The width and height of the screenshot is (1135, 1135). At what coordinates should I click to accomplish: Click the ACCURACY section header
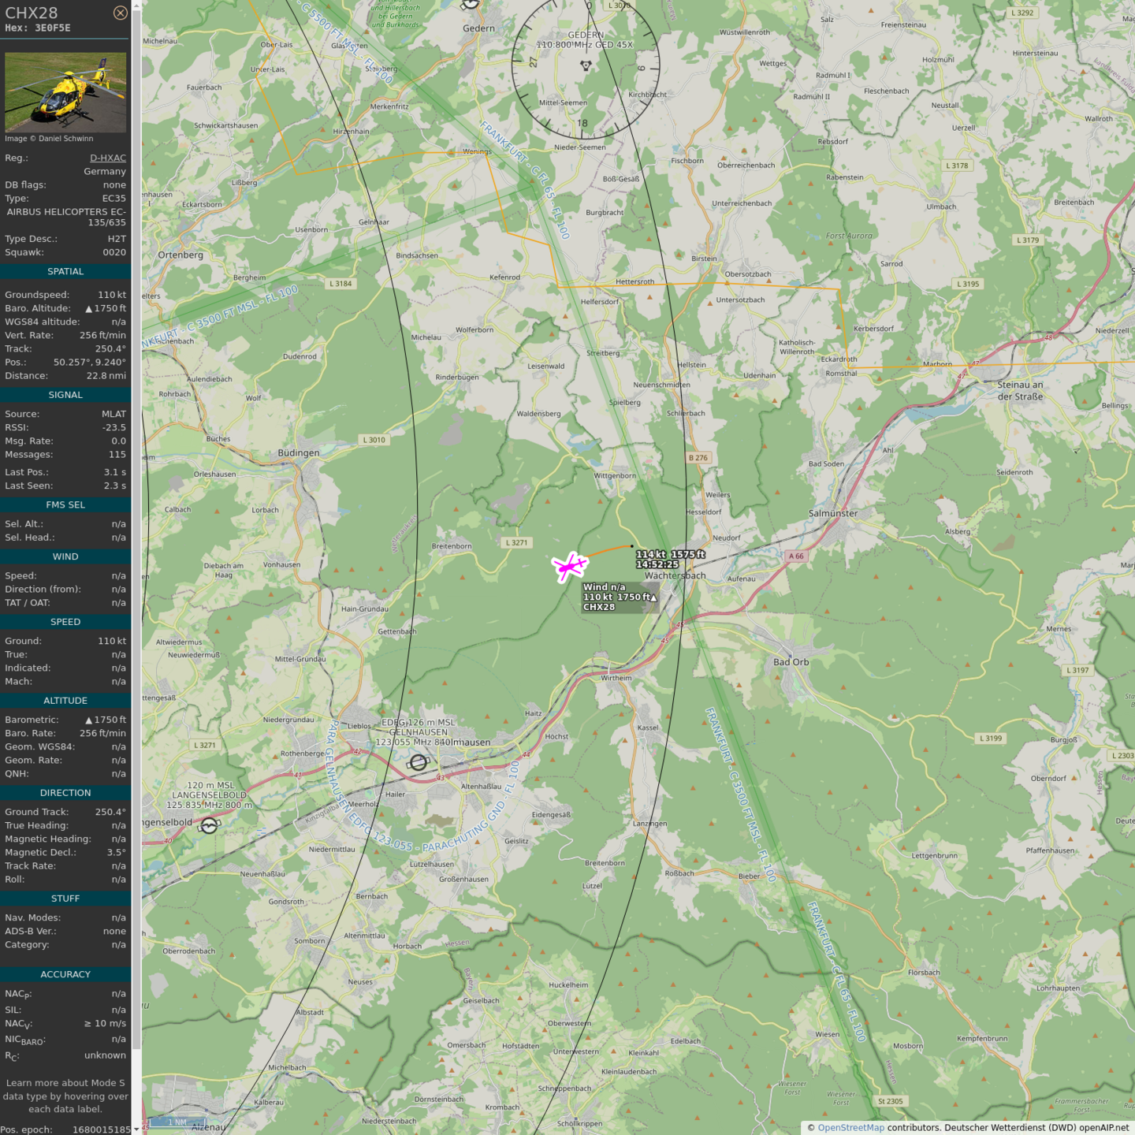(x=65, y=975)
